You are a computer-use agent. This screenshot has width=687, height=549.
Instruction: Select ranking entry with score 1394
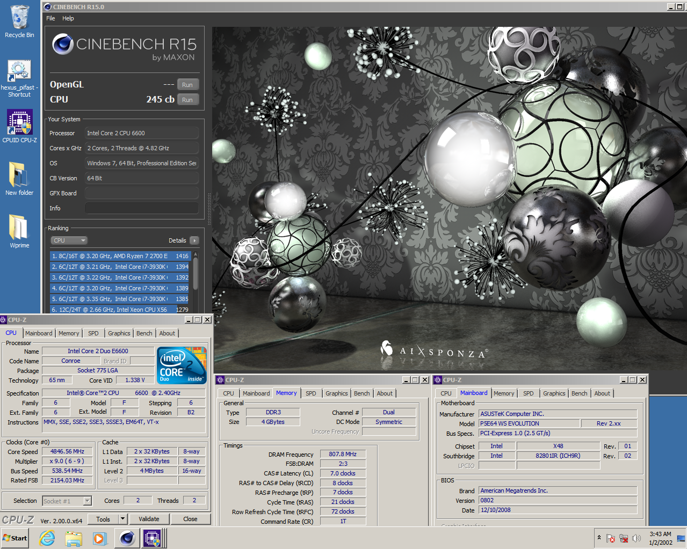click(120, 267)
